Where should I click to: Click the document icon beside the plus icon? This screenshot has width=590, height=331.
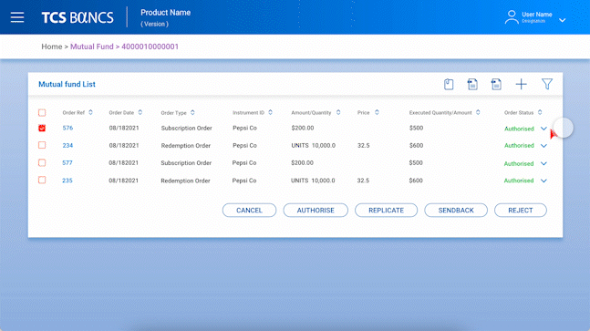[496, 84]
